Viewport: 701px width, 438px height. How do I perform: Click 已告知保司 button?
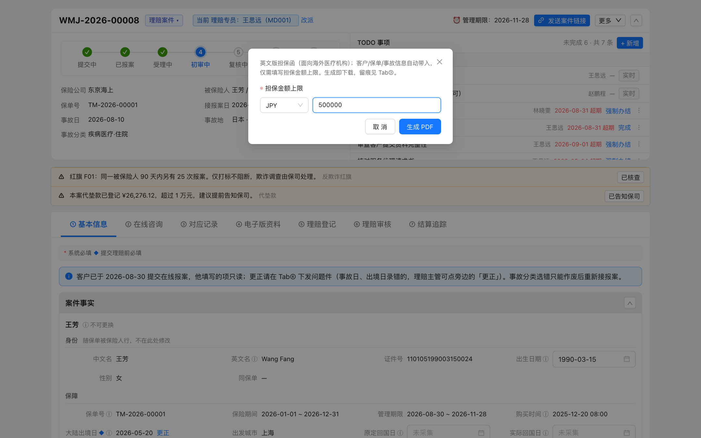pos(624,196)
